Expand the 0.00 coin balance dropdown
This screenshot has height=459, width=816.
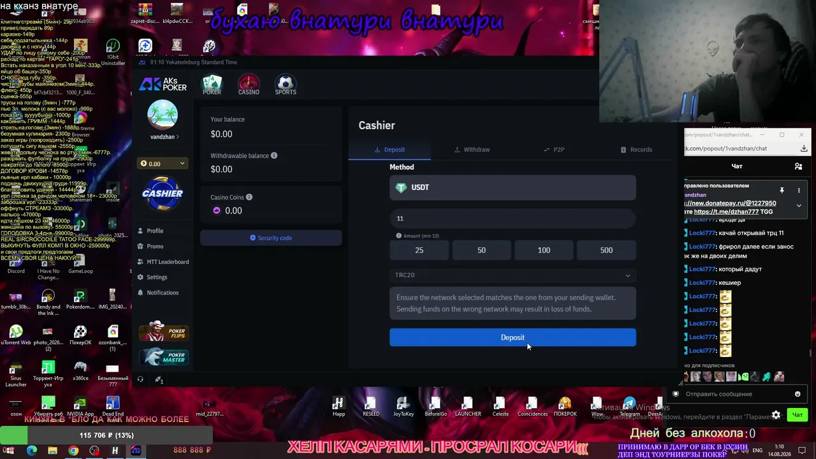[x=163, y=164]
